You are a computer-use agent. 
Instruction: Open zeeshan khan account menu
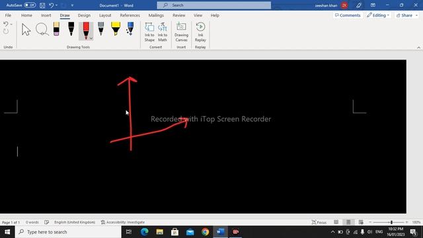(331, 5)
